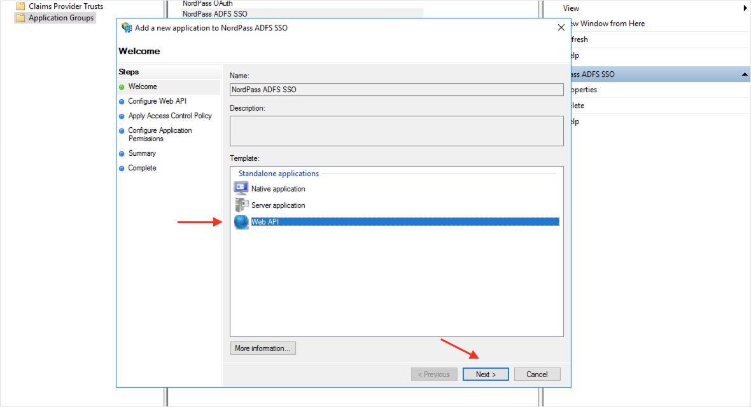Click Refresh in the Actions pane
Screen dimensions: 751x407
(580, 39)
